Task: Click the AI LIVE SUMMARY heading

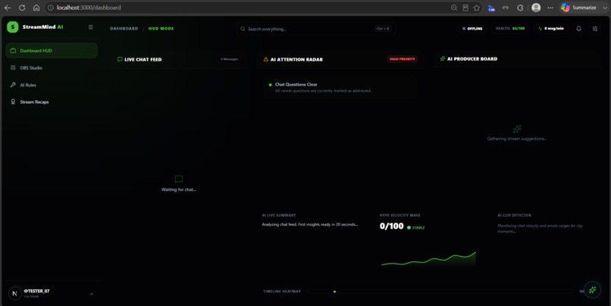Action: coord(279,215)
